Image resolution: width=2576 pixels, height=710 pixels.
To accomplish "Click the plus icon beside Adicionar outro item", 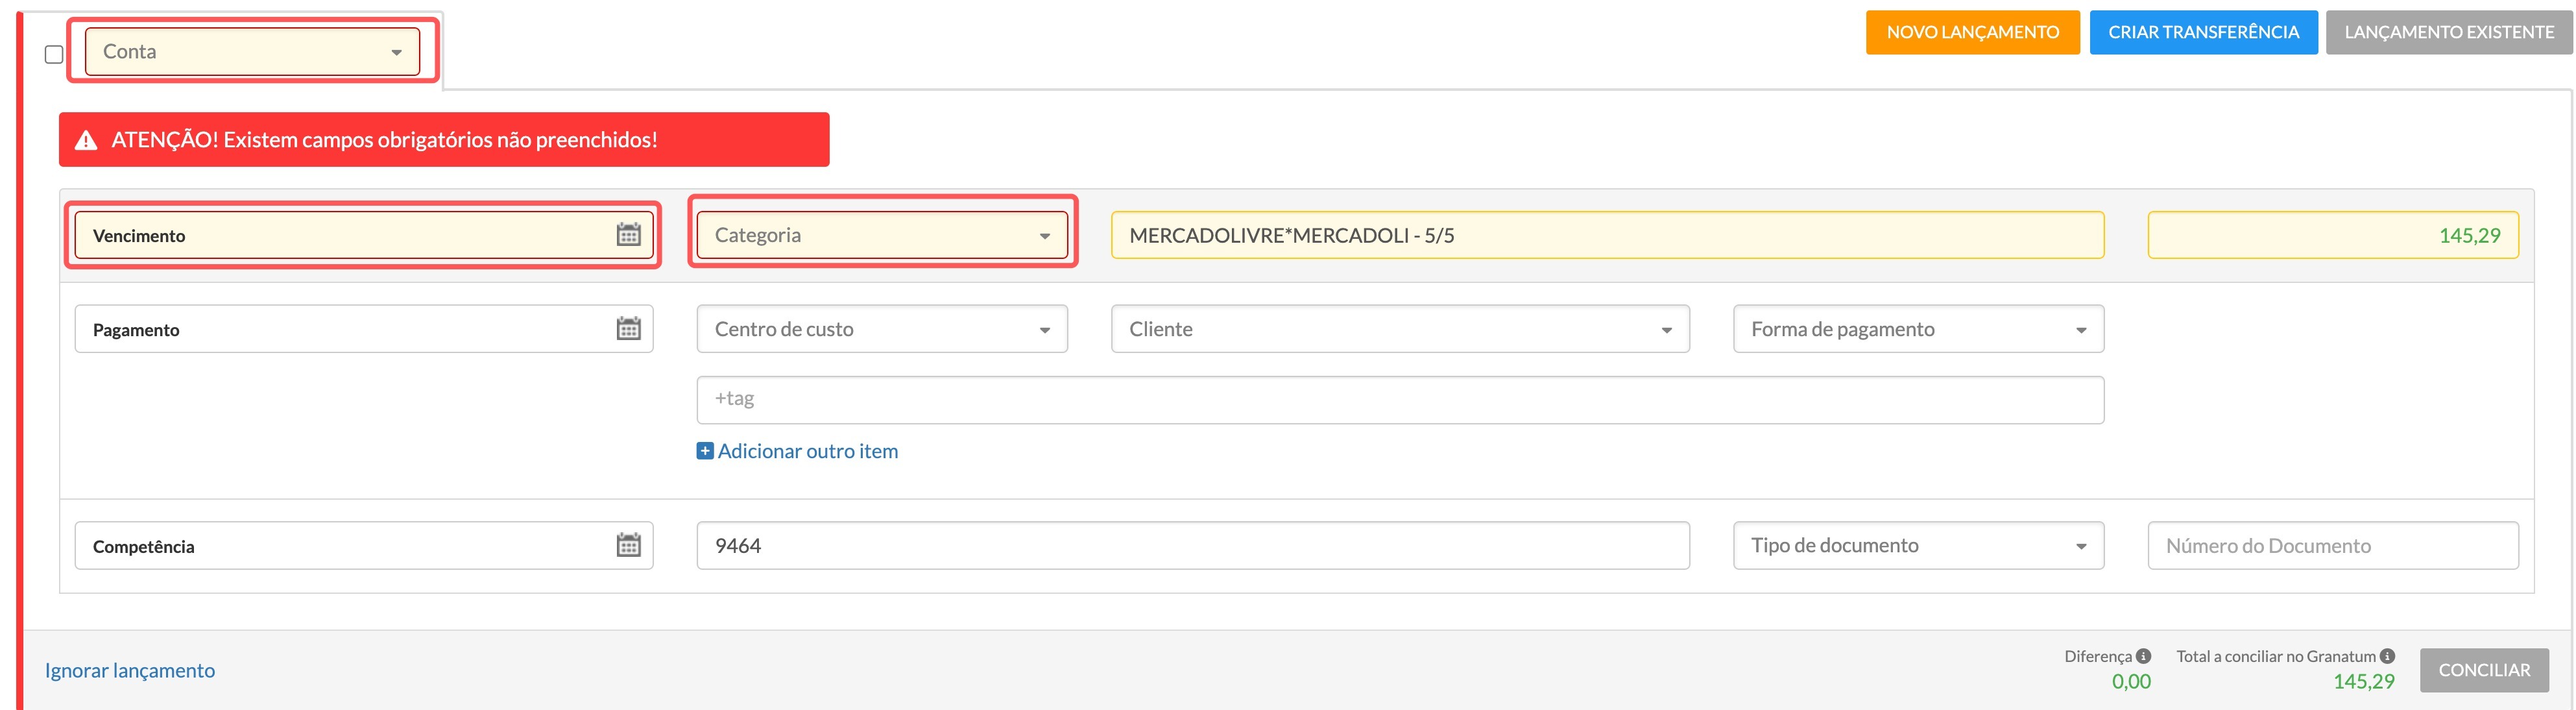I will click(705, 451).
